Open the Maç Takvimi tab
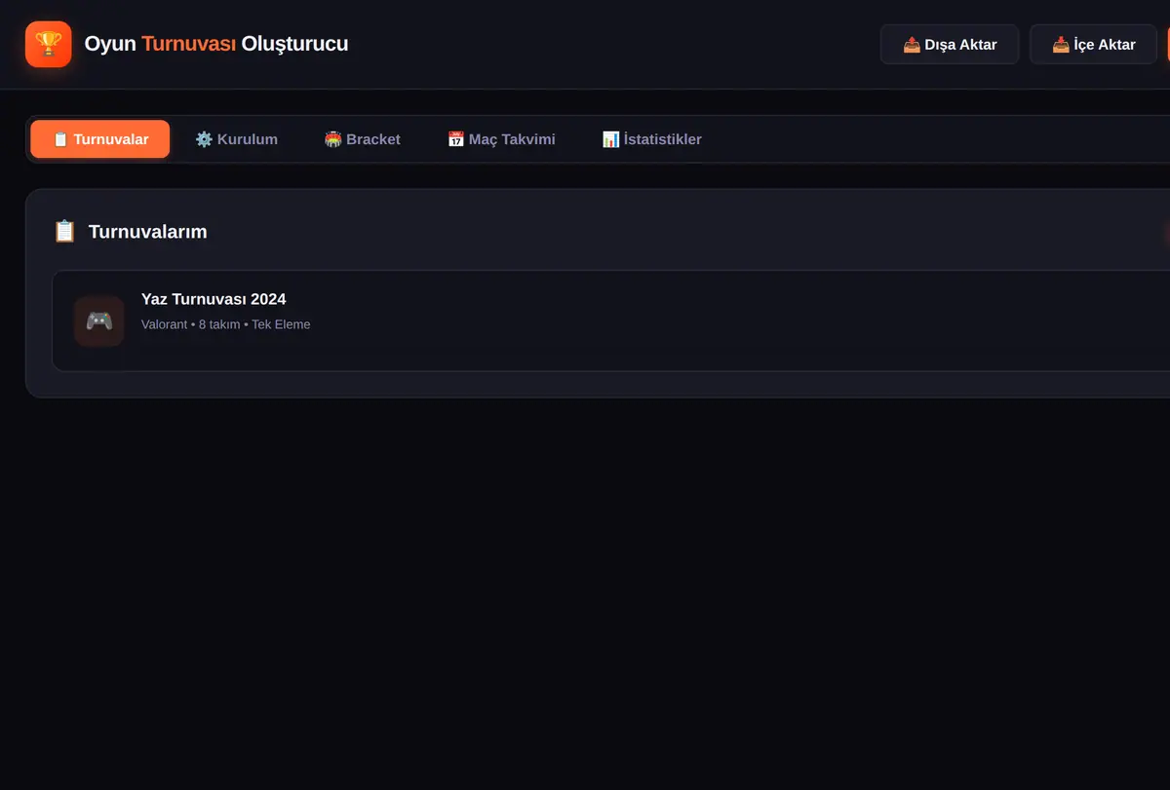This screenshot has height=790, width=1170. point(501,139)
